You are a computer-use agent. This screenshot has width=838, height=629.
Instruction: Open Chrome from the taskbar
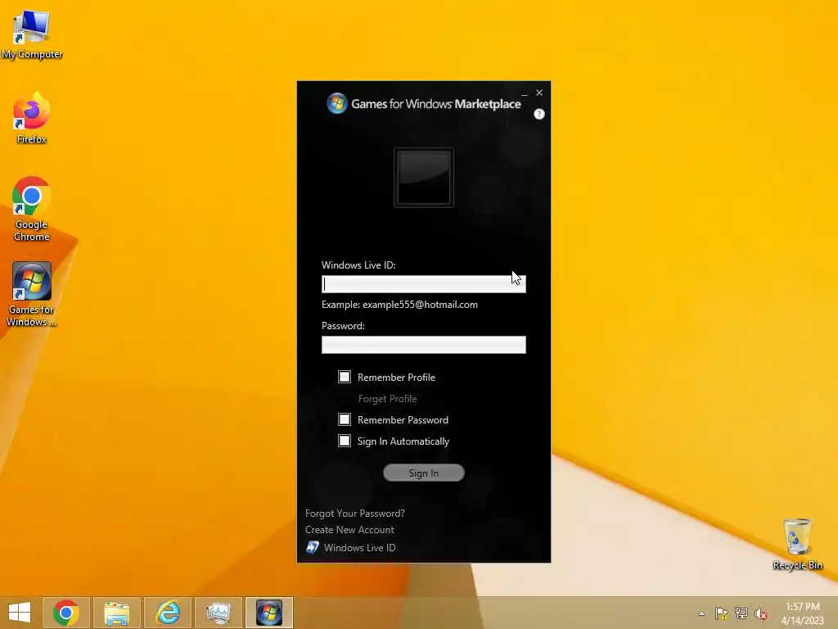(x=66, y=613)
